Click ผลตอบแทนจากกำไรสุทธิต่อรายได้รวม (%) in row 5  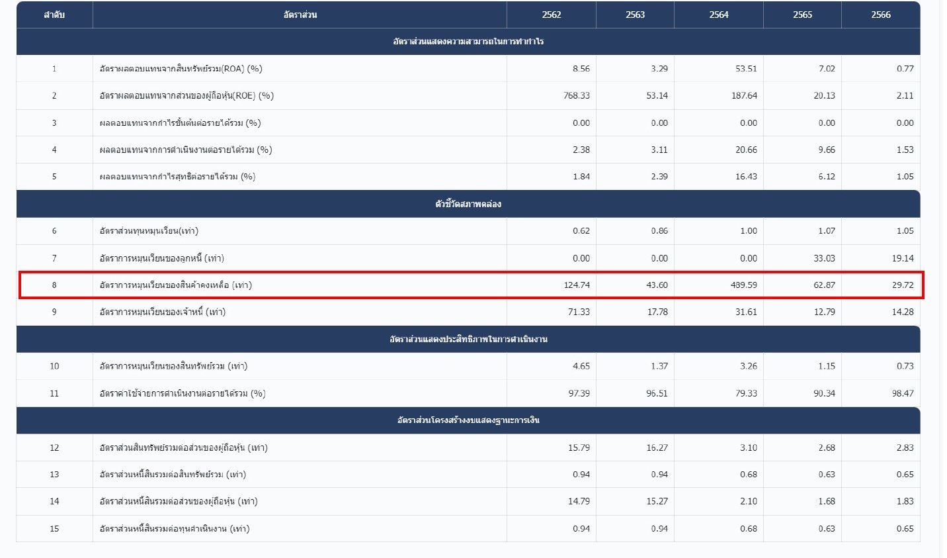pos(177,177)
